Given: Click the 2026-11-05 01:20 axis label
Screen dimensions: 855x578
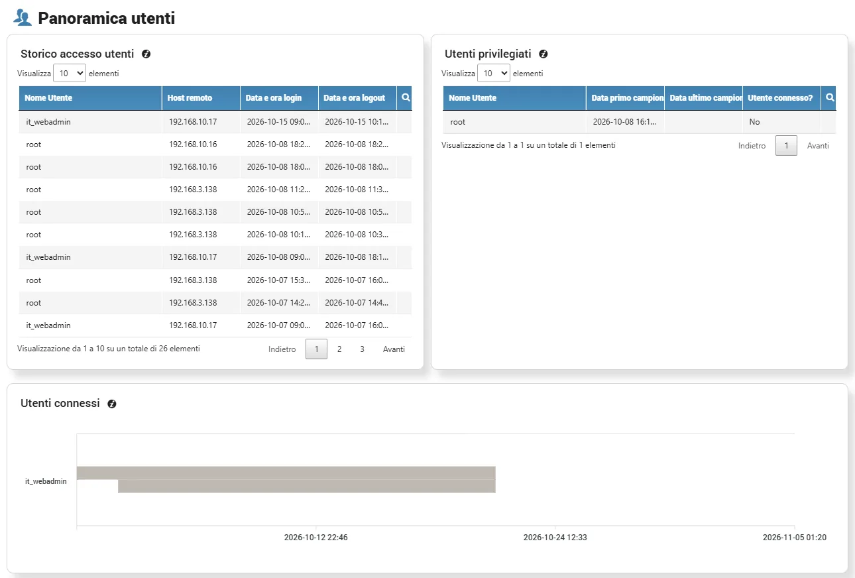Looking at the screenshot, I should click(794, 538).
